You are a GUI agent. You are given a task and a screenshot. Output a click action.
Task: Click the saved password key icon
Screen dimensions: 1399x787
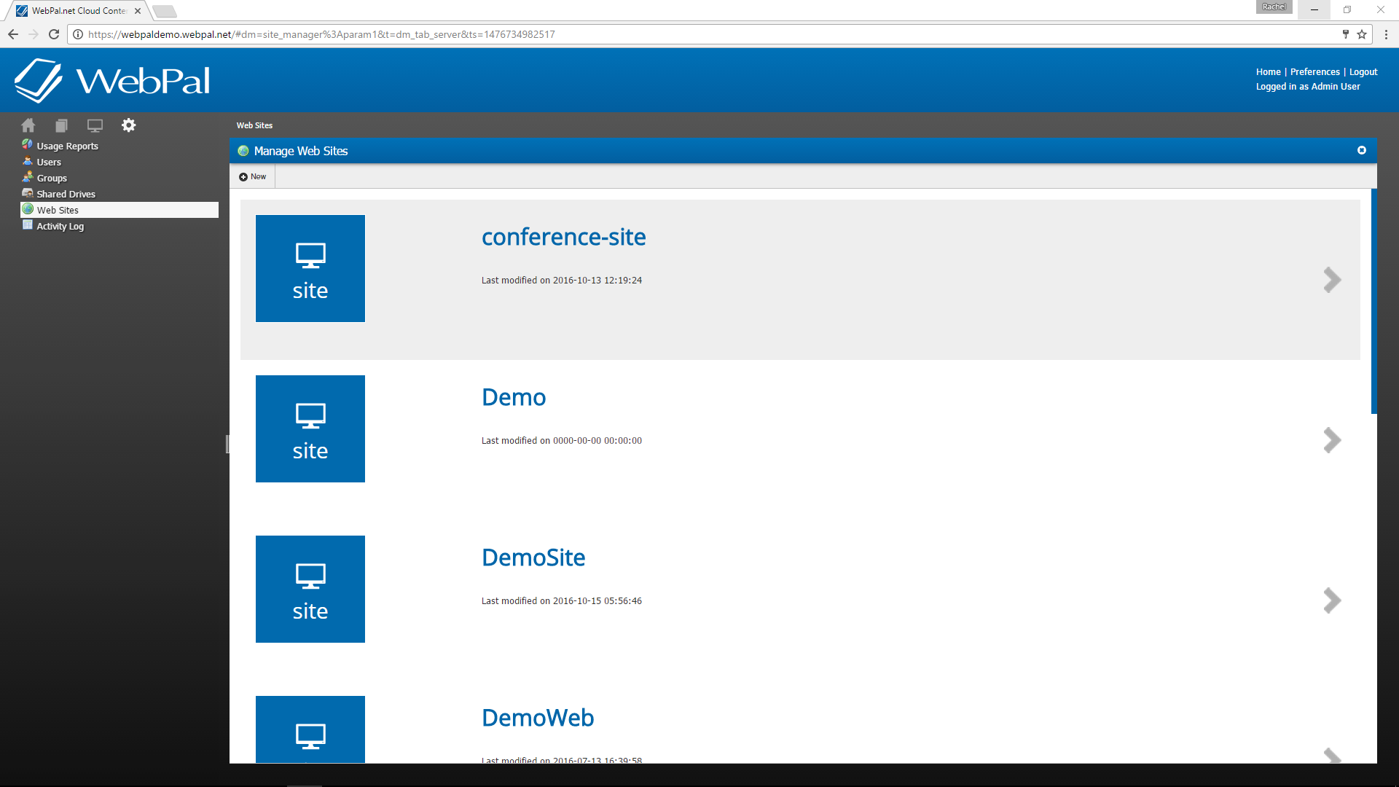1345,34
